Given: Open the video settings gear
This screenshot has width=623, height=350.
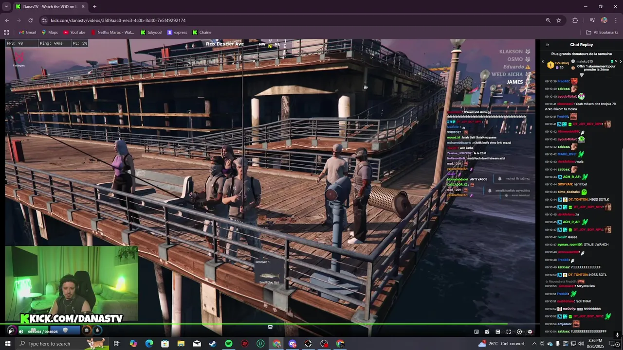Looking at the screenshot, I should pyautogui.click(x=530, y=332).
